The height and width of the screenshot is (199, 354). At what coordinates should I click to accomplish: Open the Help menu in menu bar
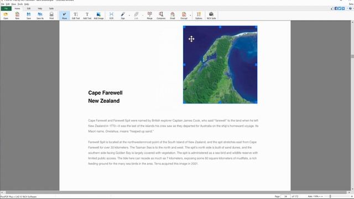(27, 4)
